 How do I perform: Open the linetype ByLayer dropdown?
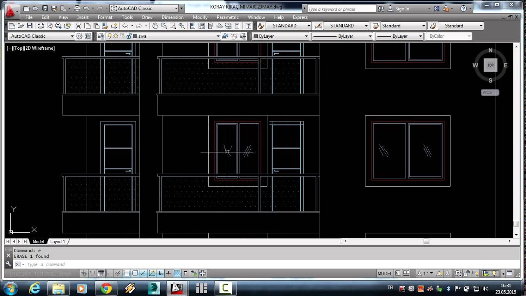[x=342, y=36]
